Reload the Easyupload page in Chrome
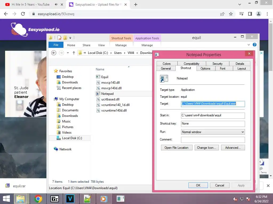The width and height of the screenshot is (273, 204). (23, 14)
